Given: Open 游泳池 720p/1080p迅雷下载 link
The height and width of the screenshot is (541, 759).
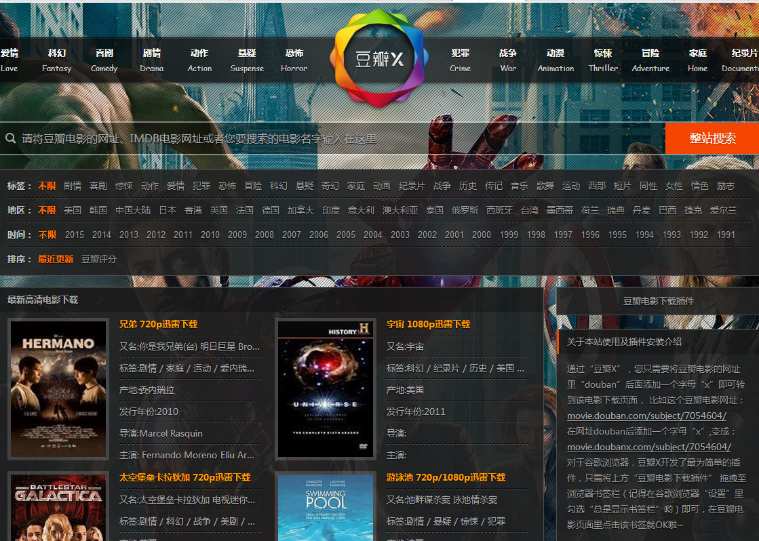Looking at the screenshot, I should (x=446, y=477).
